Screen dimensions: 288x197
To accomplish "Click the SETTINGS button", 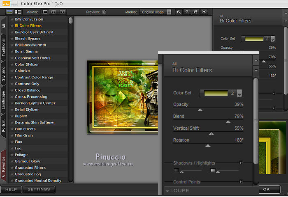I will (x=39, y=189).
